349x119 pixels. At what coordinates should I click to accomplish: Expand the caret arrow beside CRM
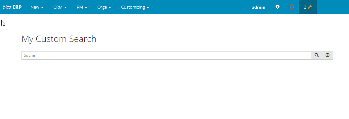coord(65,8)
